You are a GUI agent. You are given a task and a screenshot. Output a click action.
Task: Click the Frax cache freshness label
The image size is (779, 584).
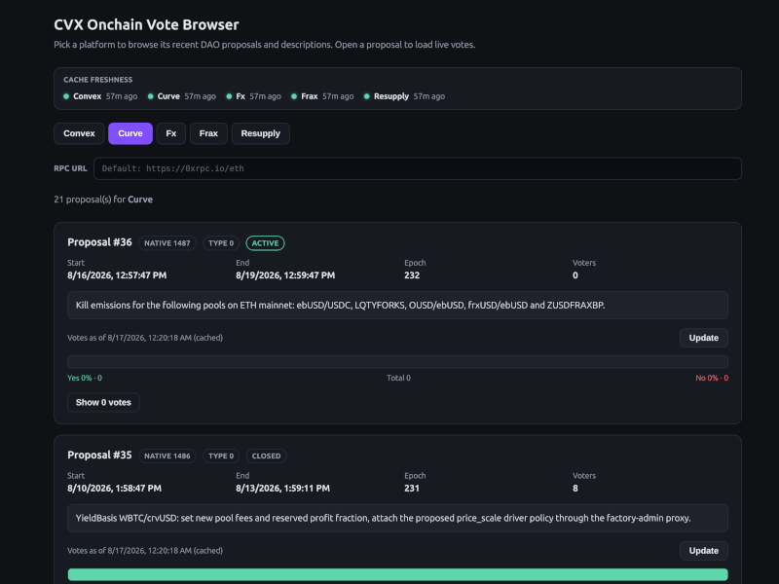(x=310, y=96)
